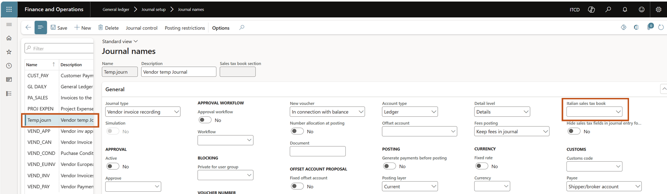
Task: Open the settings gear icon
Action: tap(658, 10)
